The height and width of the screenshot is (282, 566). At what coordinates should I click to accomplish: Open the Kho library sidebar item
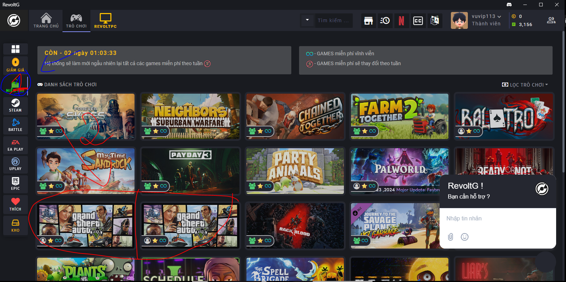(15, 225)
